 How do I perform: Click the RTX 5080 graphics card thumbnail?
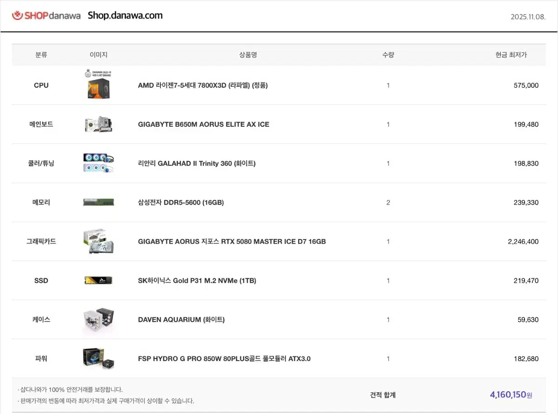[x=98, y=241]
